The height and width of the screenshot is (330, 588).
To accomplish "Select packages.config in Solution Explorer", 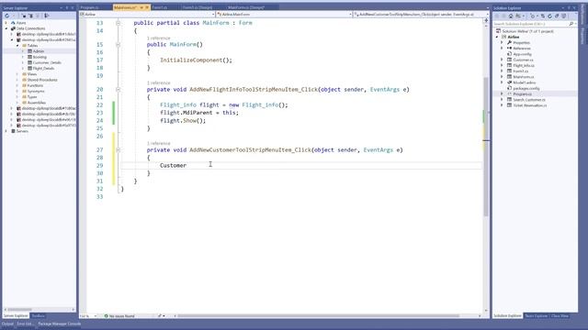I will point(526,88).
